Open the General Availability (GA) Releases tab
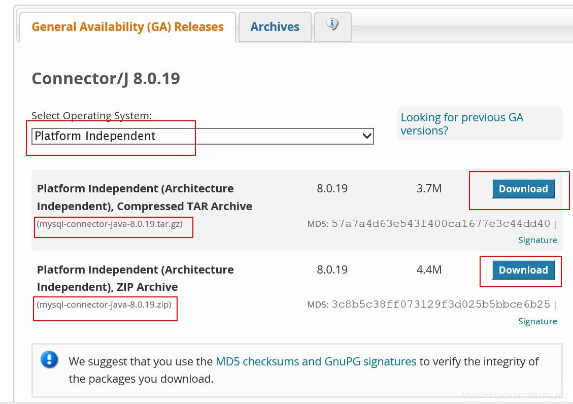Image resolution: width=573 pixels, height=404 pixels. (127, 27)
